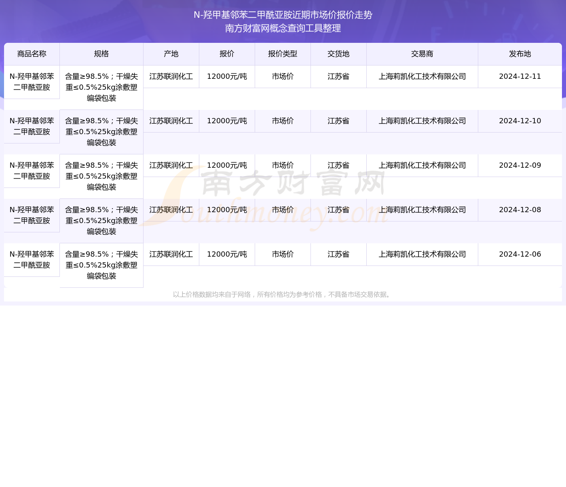Click the 报价类型 column header
Screen dimensions: 566x487
pyautogui.click(x=283, y=54)
